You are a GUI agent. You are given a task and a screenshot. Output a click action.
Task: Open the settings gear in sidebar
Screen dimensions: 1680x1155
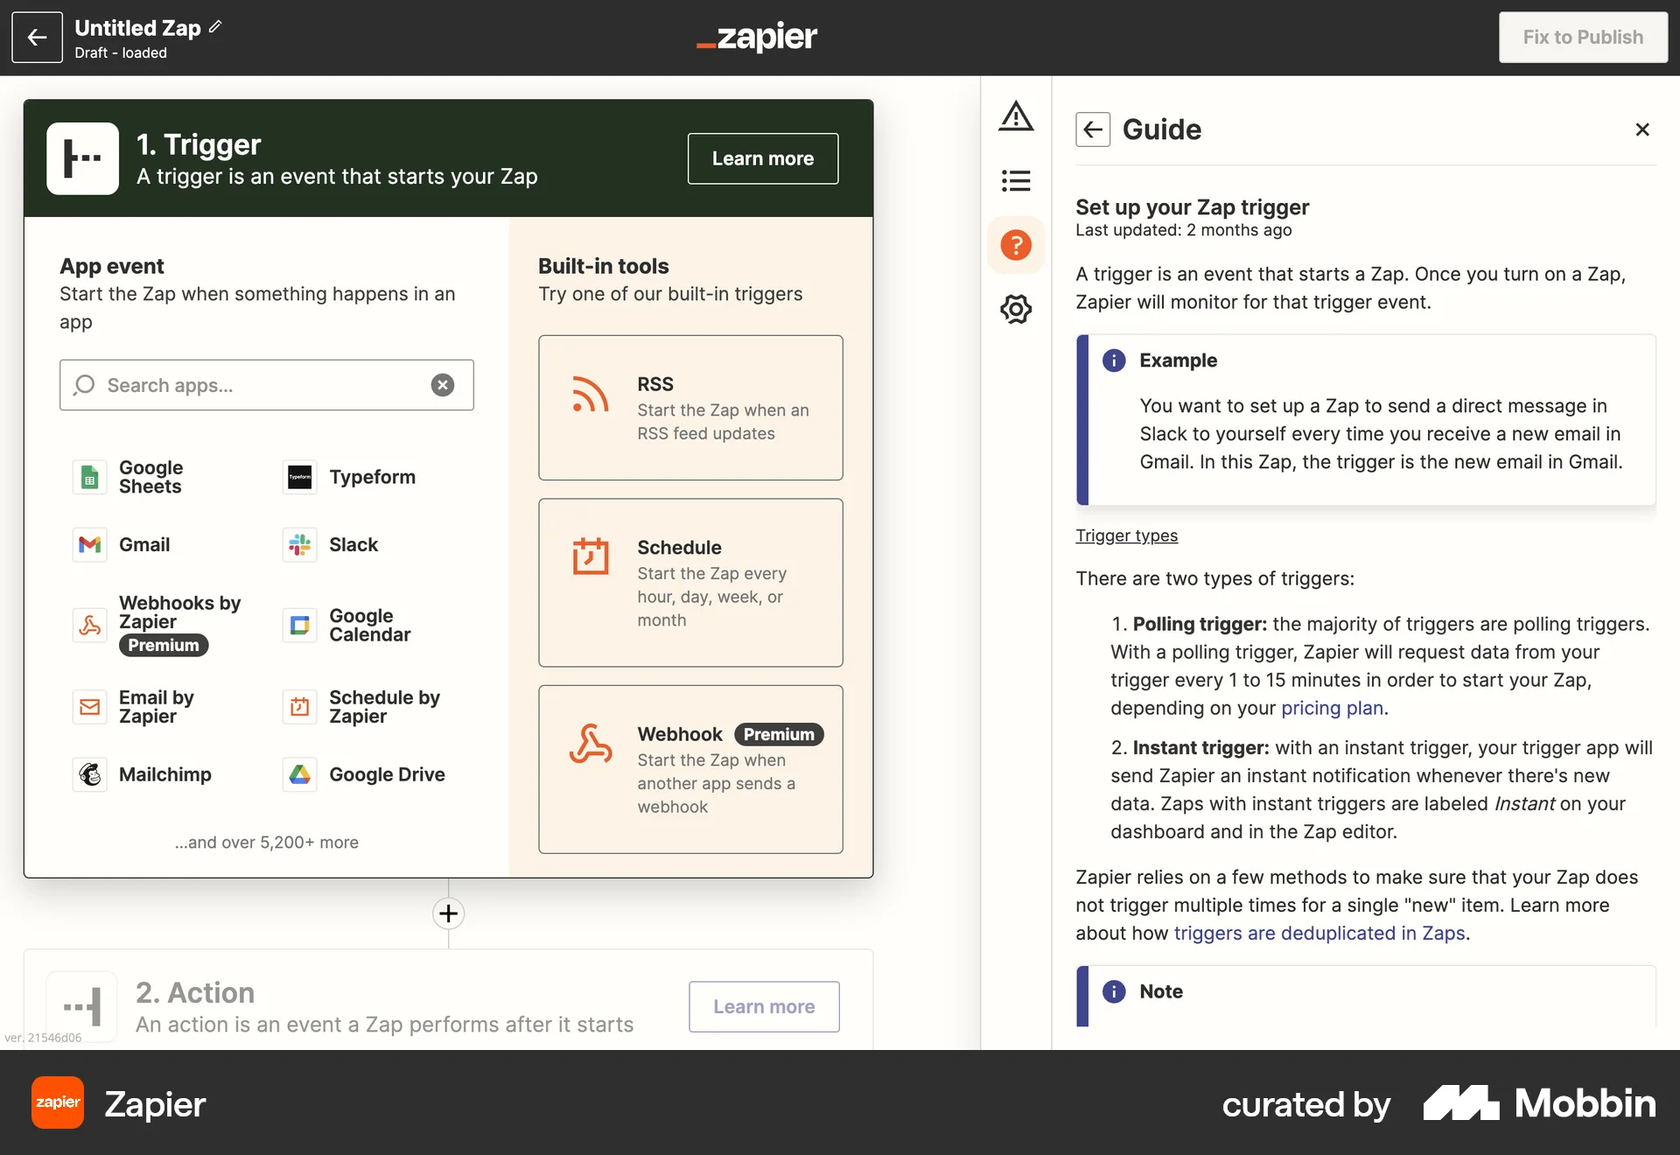1016,309
